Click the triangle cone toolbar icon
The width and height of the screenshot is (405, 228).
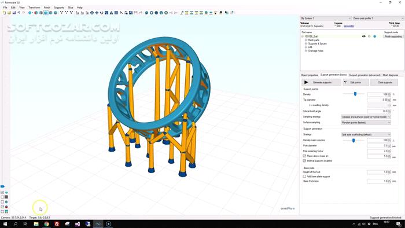pos(111,12)
